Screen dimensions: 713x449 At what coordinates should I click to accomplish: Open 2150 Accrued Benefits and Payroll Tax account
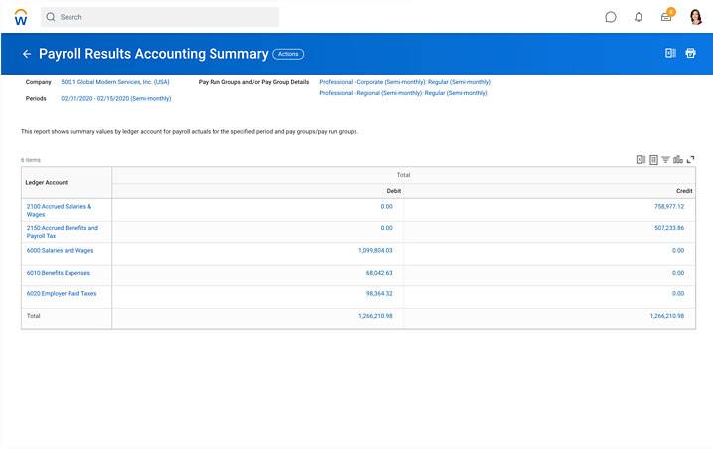tap(63, 232)
